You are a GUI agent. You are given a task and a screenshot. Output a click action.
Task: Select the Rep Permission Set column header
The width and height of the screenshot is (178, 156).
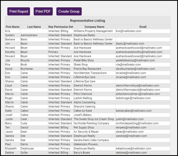[x=61, y=27]
